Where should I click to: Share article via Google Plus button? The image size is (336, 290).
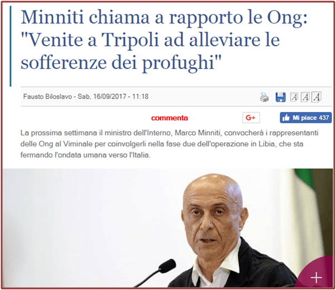[x=251, y=117]
